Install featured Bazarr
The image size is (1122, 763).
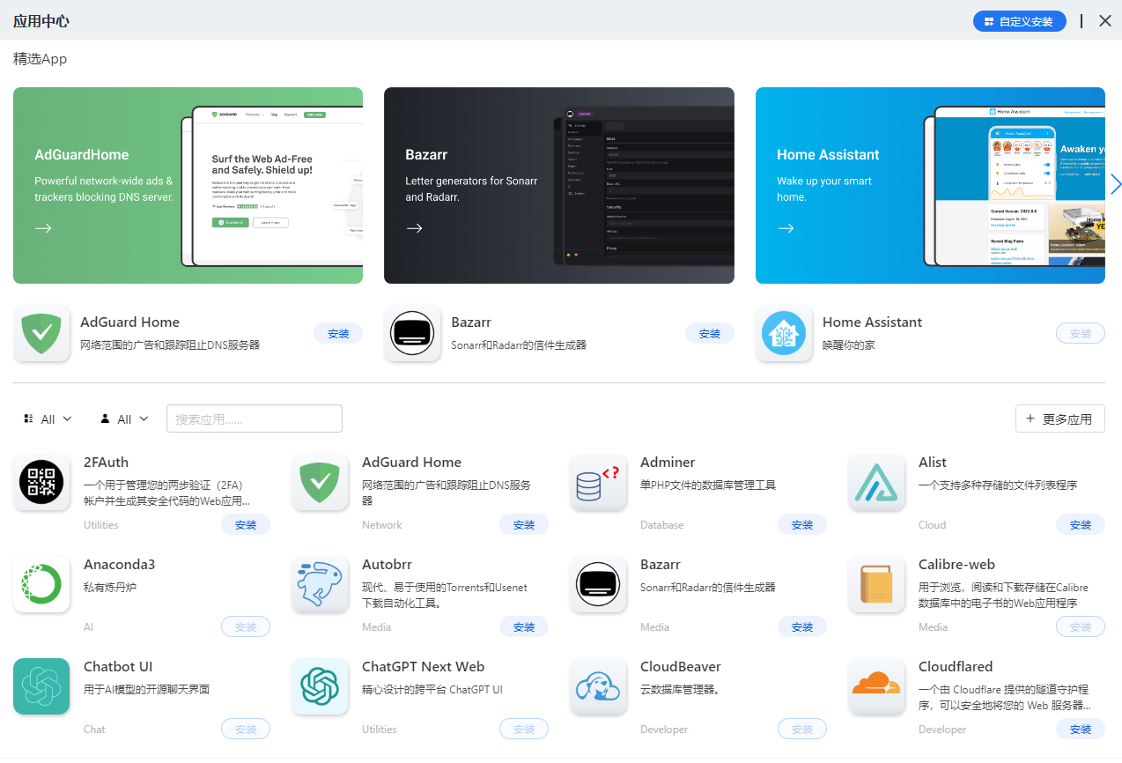710,333
